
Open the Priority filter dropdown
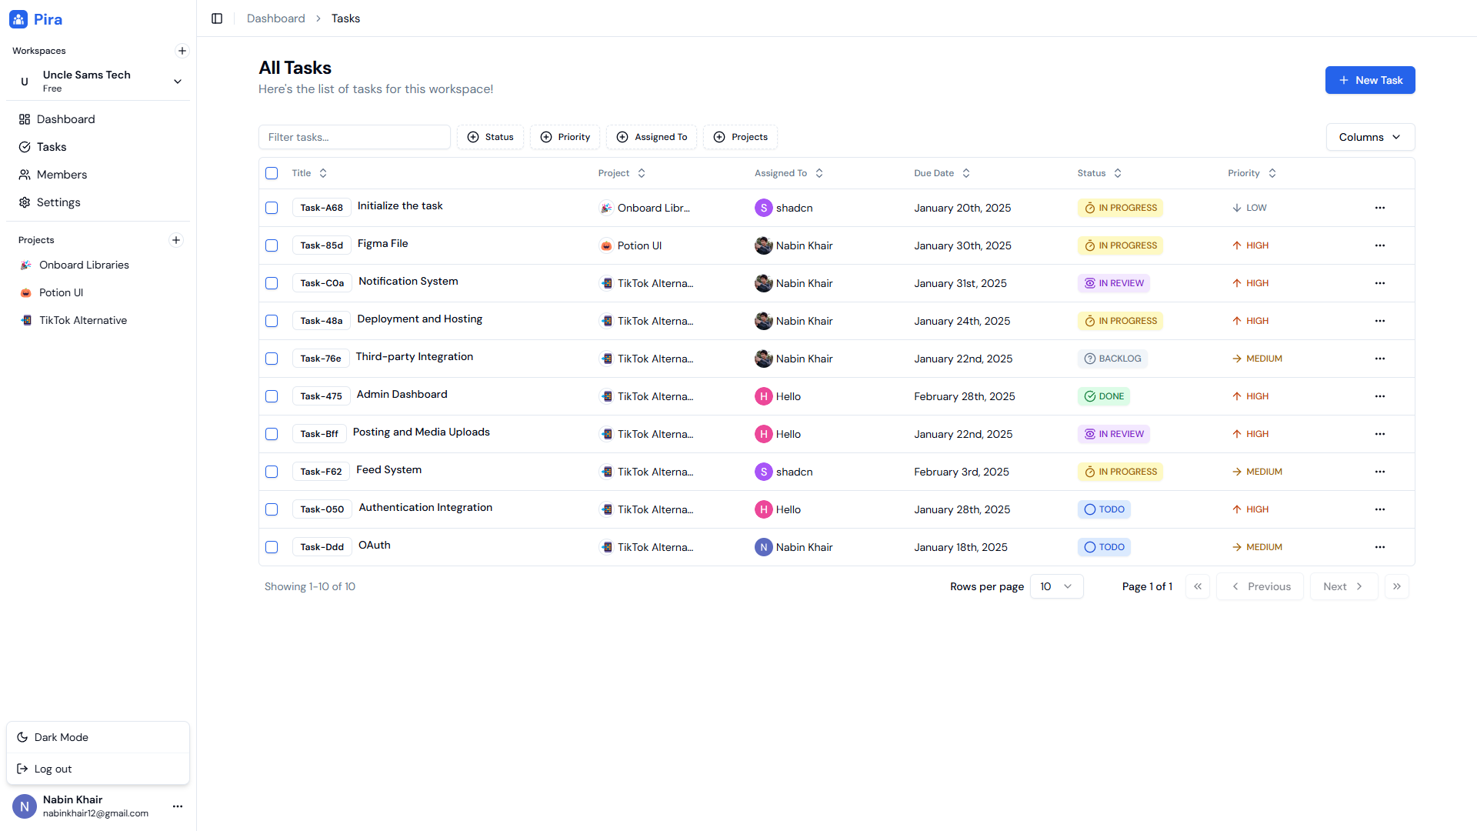pos(565,137)
